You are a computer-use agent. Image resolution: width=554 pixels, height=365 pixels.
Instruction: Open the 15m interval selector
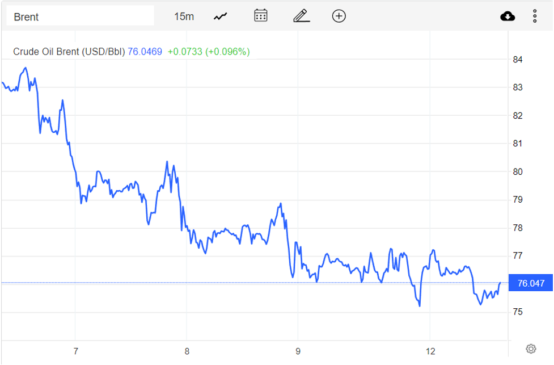[185, 16]
